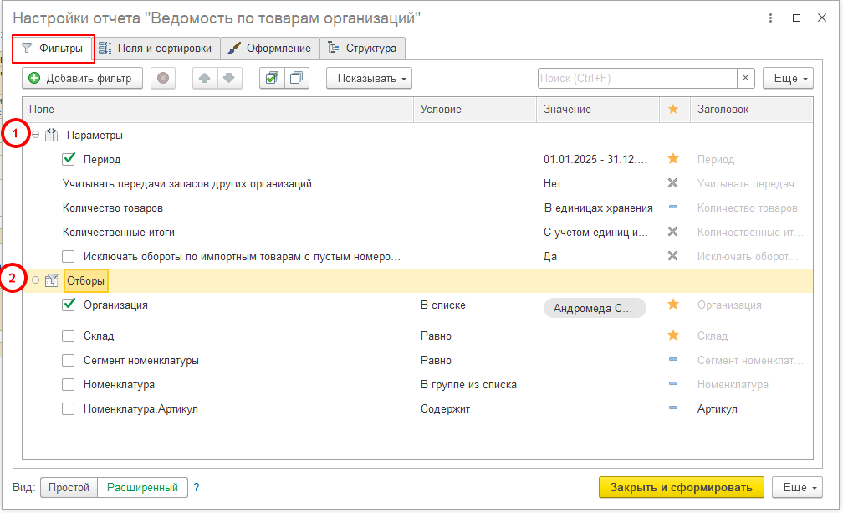Screen dimensions: 843x513
Task: Collapse the Отборы group
Action: tap(36, 281)
